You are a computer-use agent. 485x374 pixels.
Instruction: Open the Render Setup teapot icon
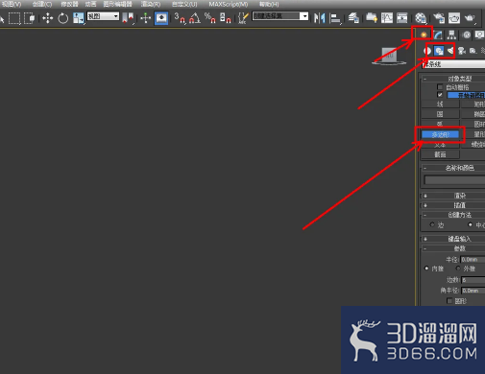click(x=439, y=18)
